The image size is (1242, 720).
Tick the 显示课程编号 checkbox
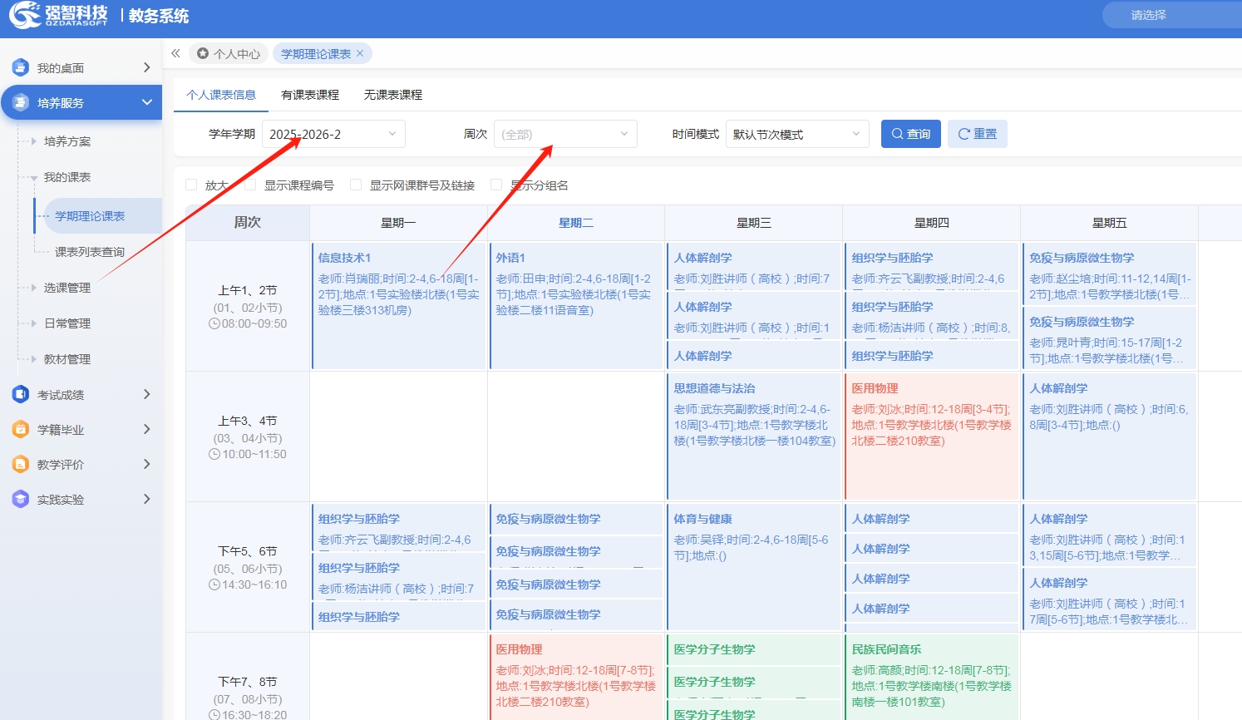point(250,185)
